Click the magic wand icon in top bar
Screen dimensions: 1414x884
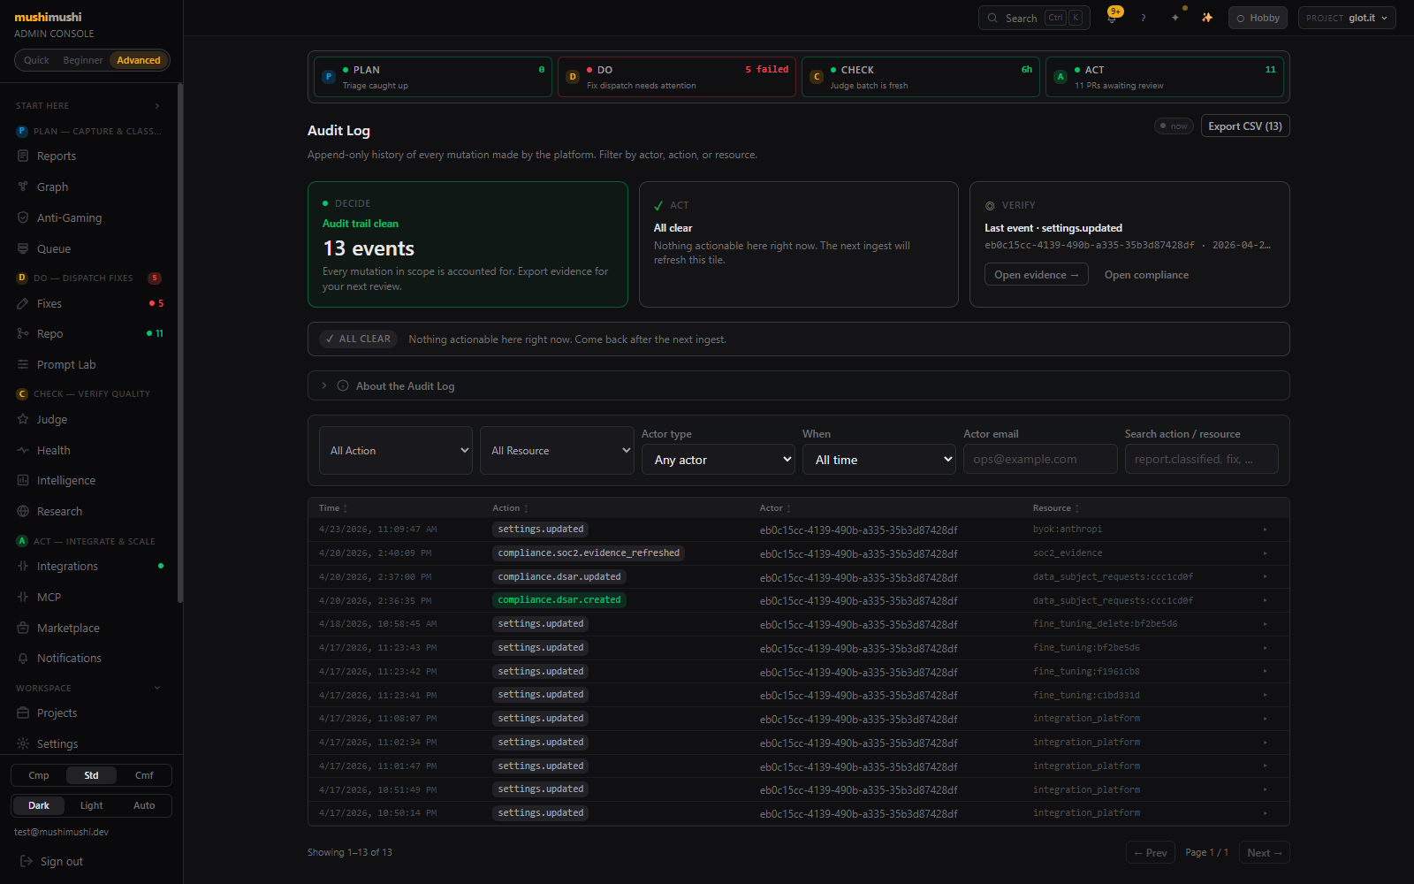point(1207,18)
